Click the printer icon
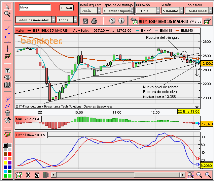This screenshot has height=181, width=215. (94, 21)
